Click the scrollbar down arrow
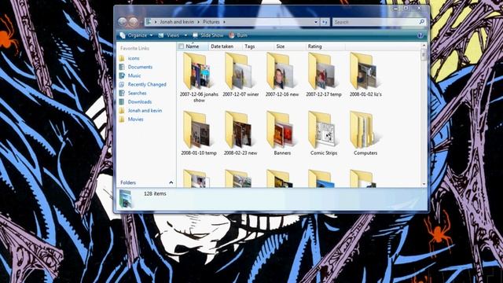This screenshot has height=283, width=503. pos(424,184)
